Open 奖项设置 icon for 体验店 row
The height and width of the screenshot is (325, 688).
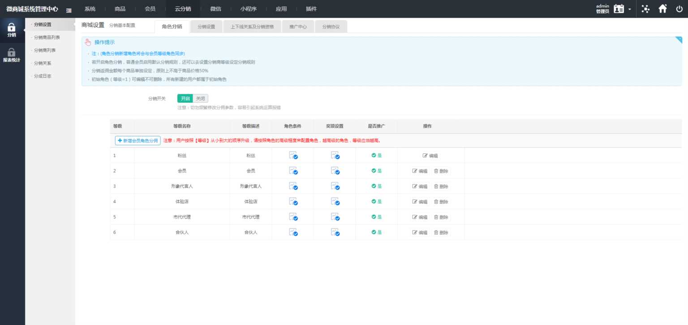coord(335,202)
